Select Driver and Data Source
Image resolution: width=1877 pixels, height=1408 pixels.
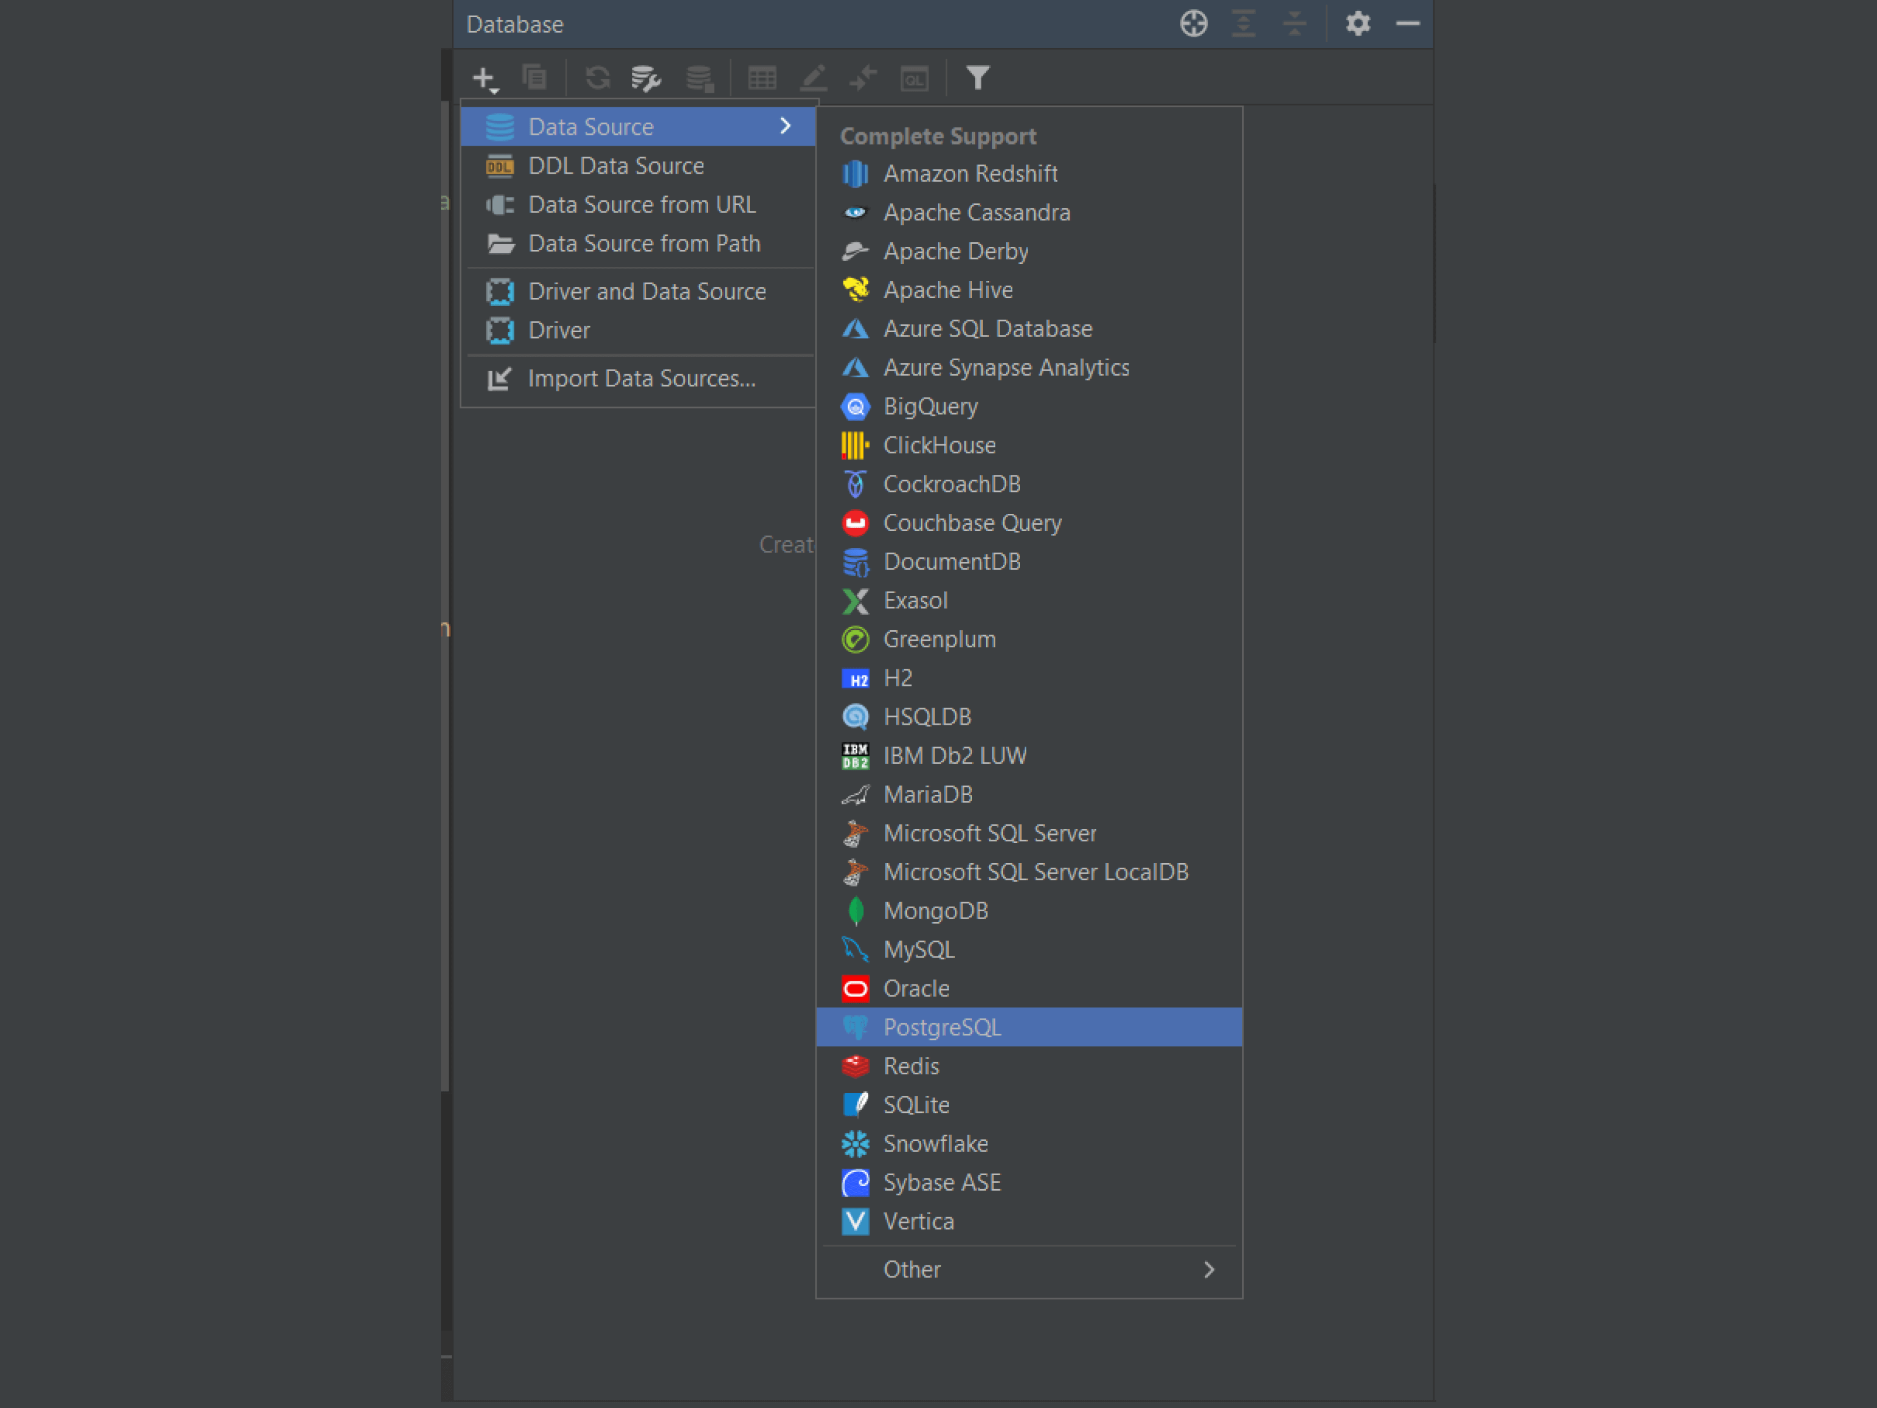[x=638, y=291]
